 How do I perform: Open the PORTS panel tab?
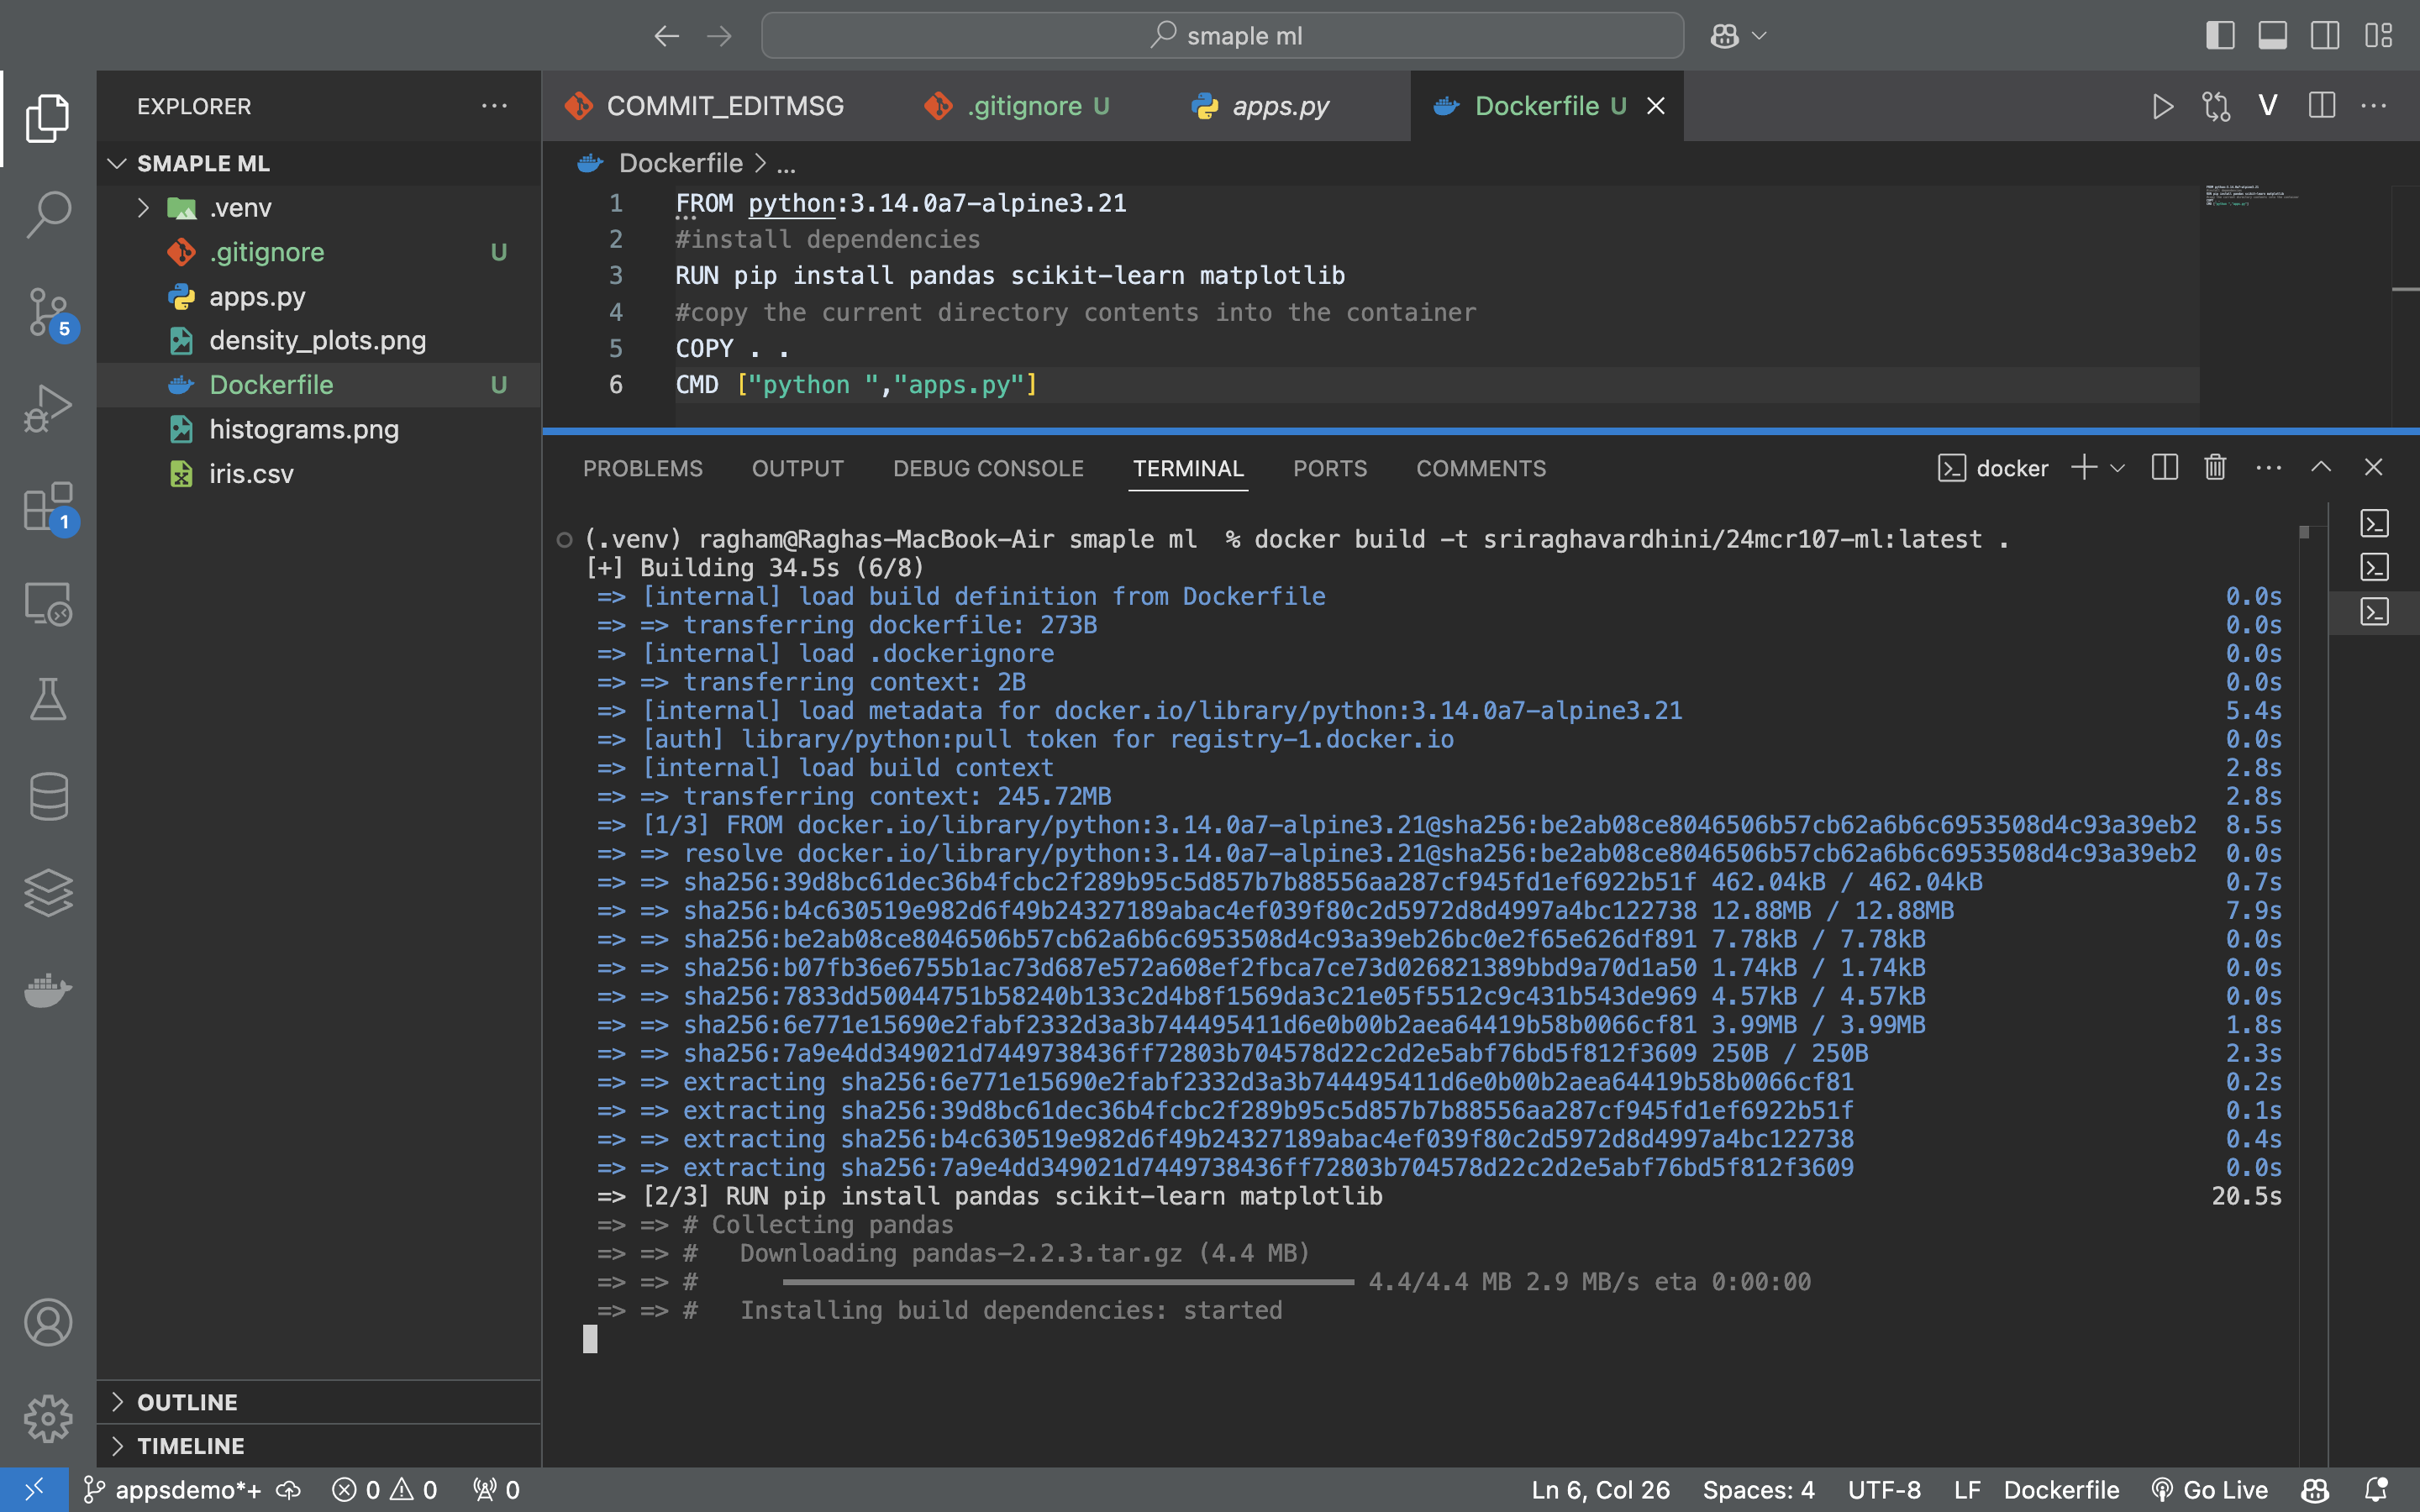pos(1329,468)
